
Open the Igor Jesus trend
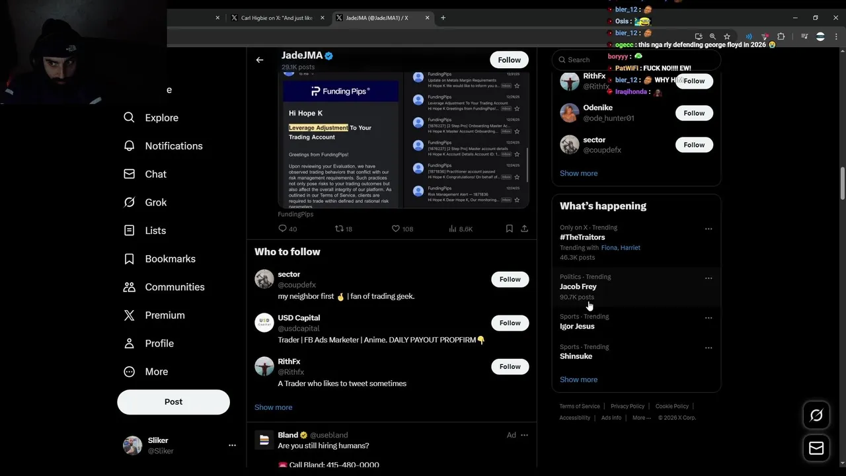(636, 321)
